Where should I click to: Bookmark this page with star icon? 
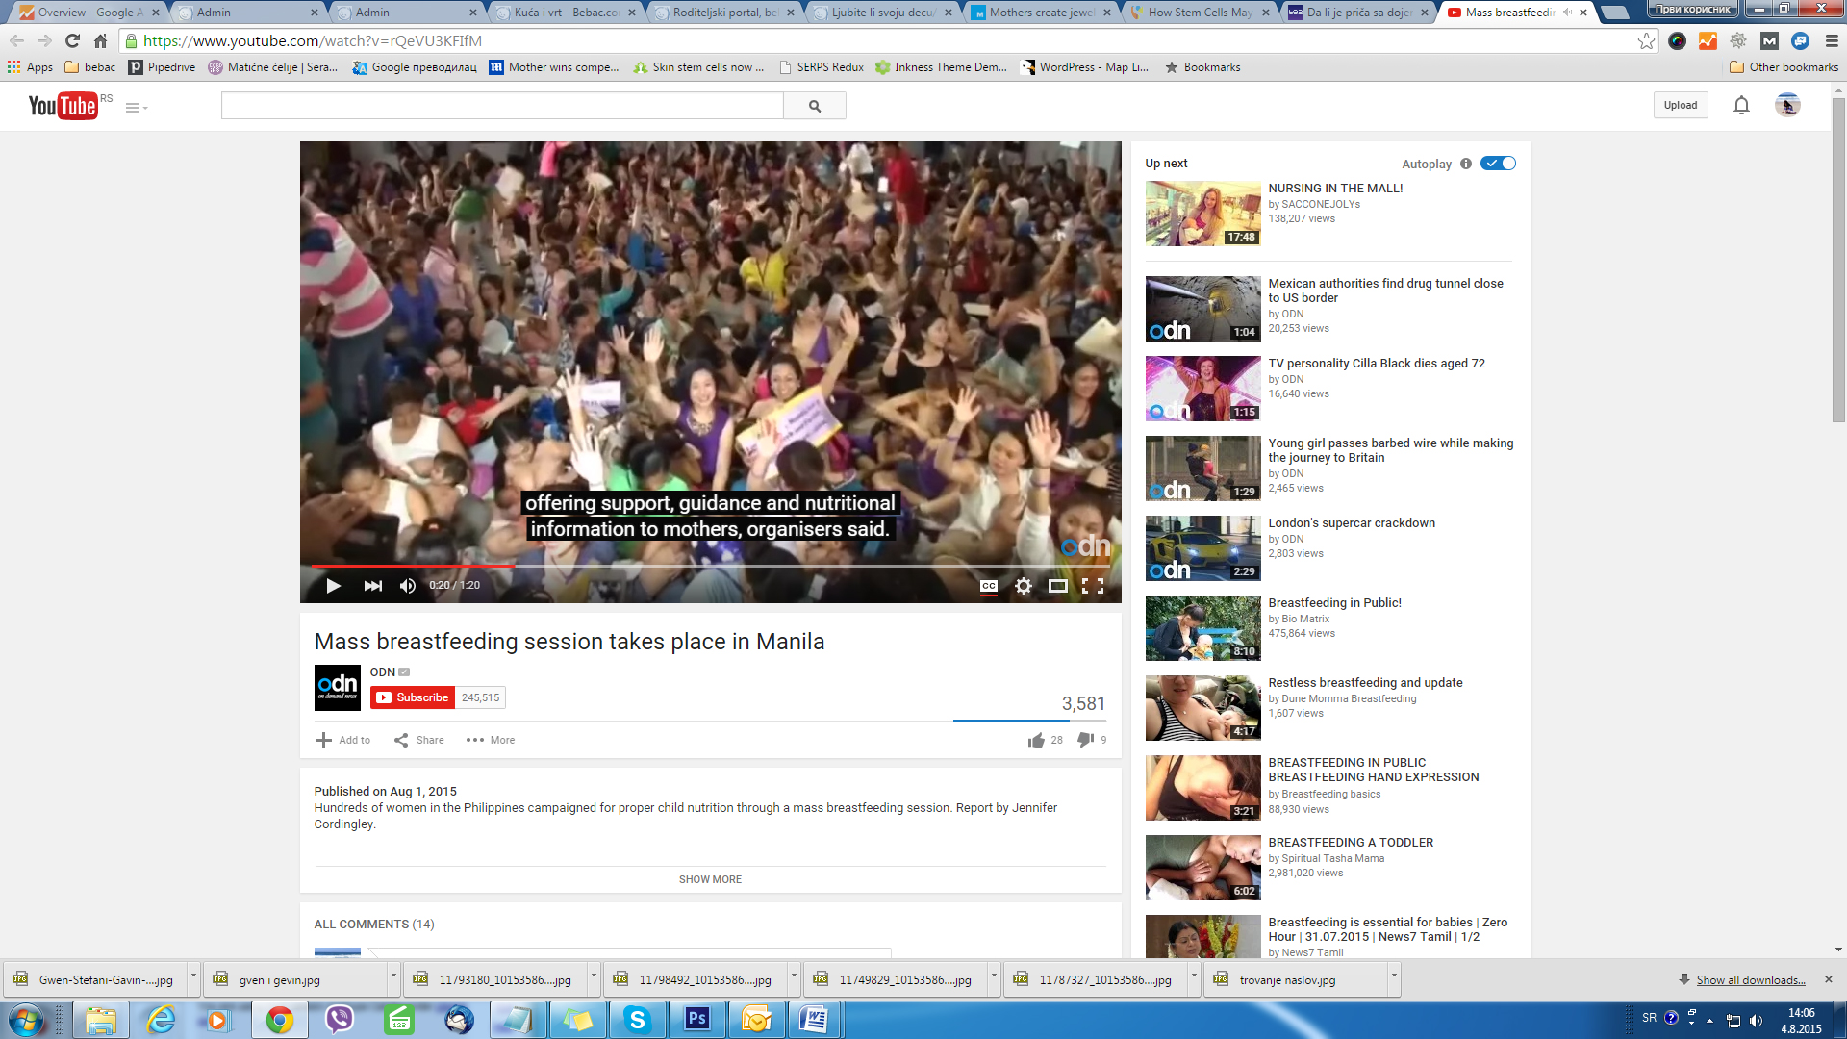tap(1647, 41)
